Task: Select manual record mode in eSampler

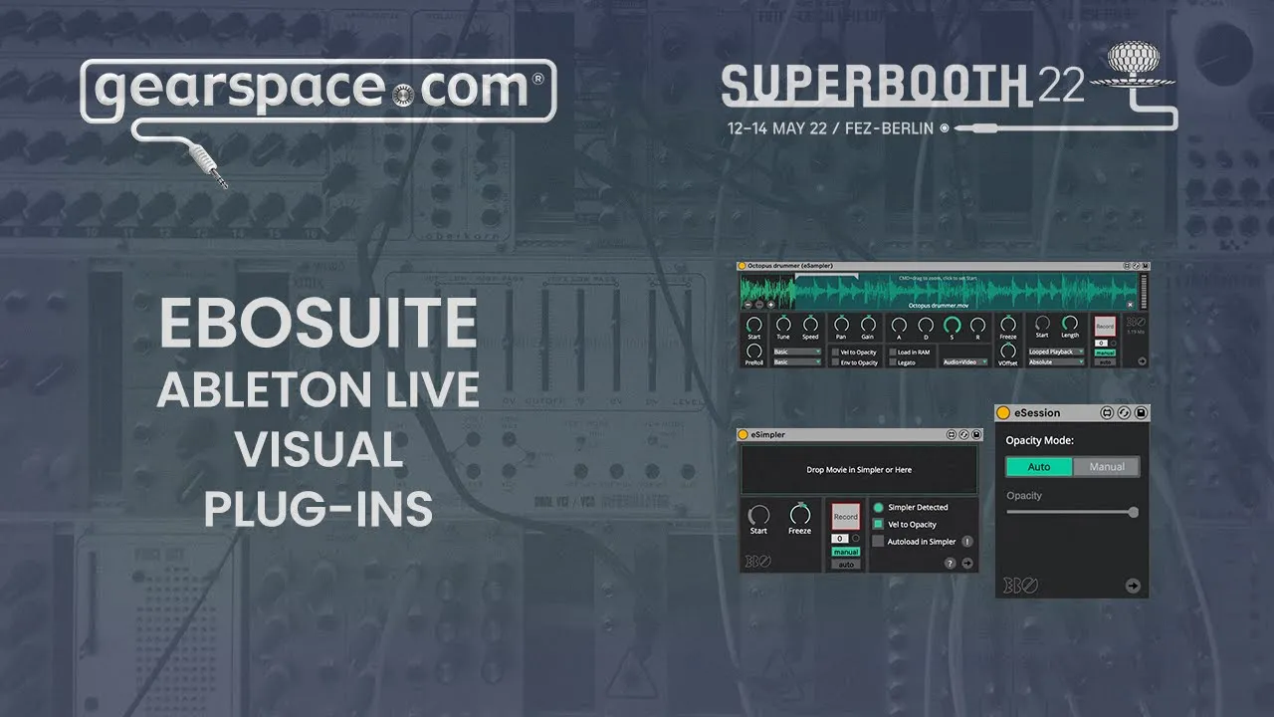Action: 1105,353
